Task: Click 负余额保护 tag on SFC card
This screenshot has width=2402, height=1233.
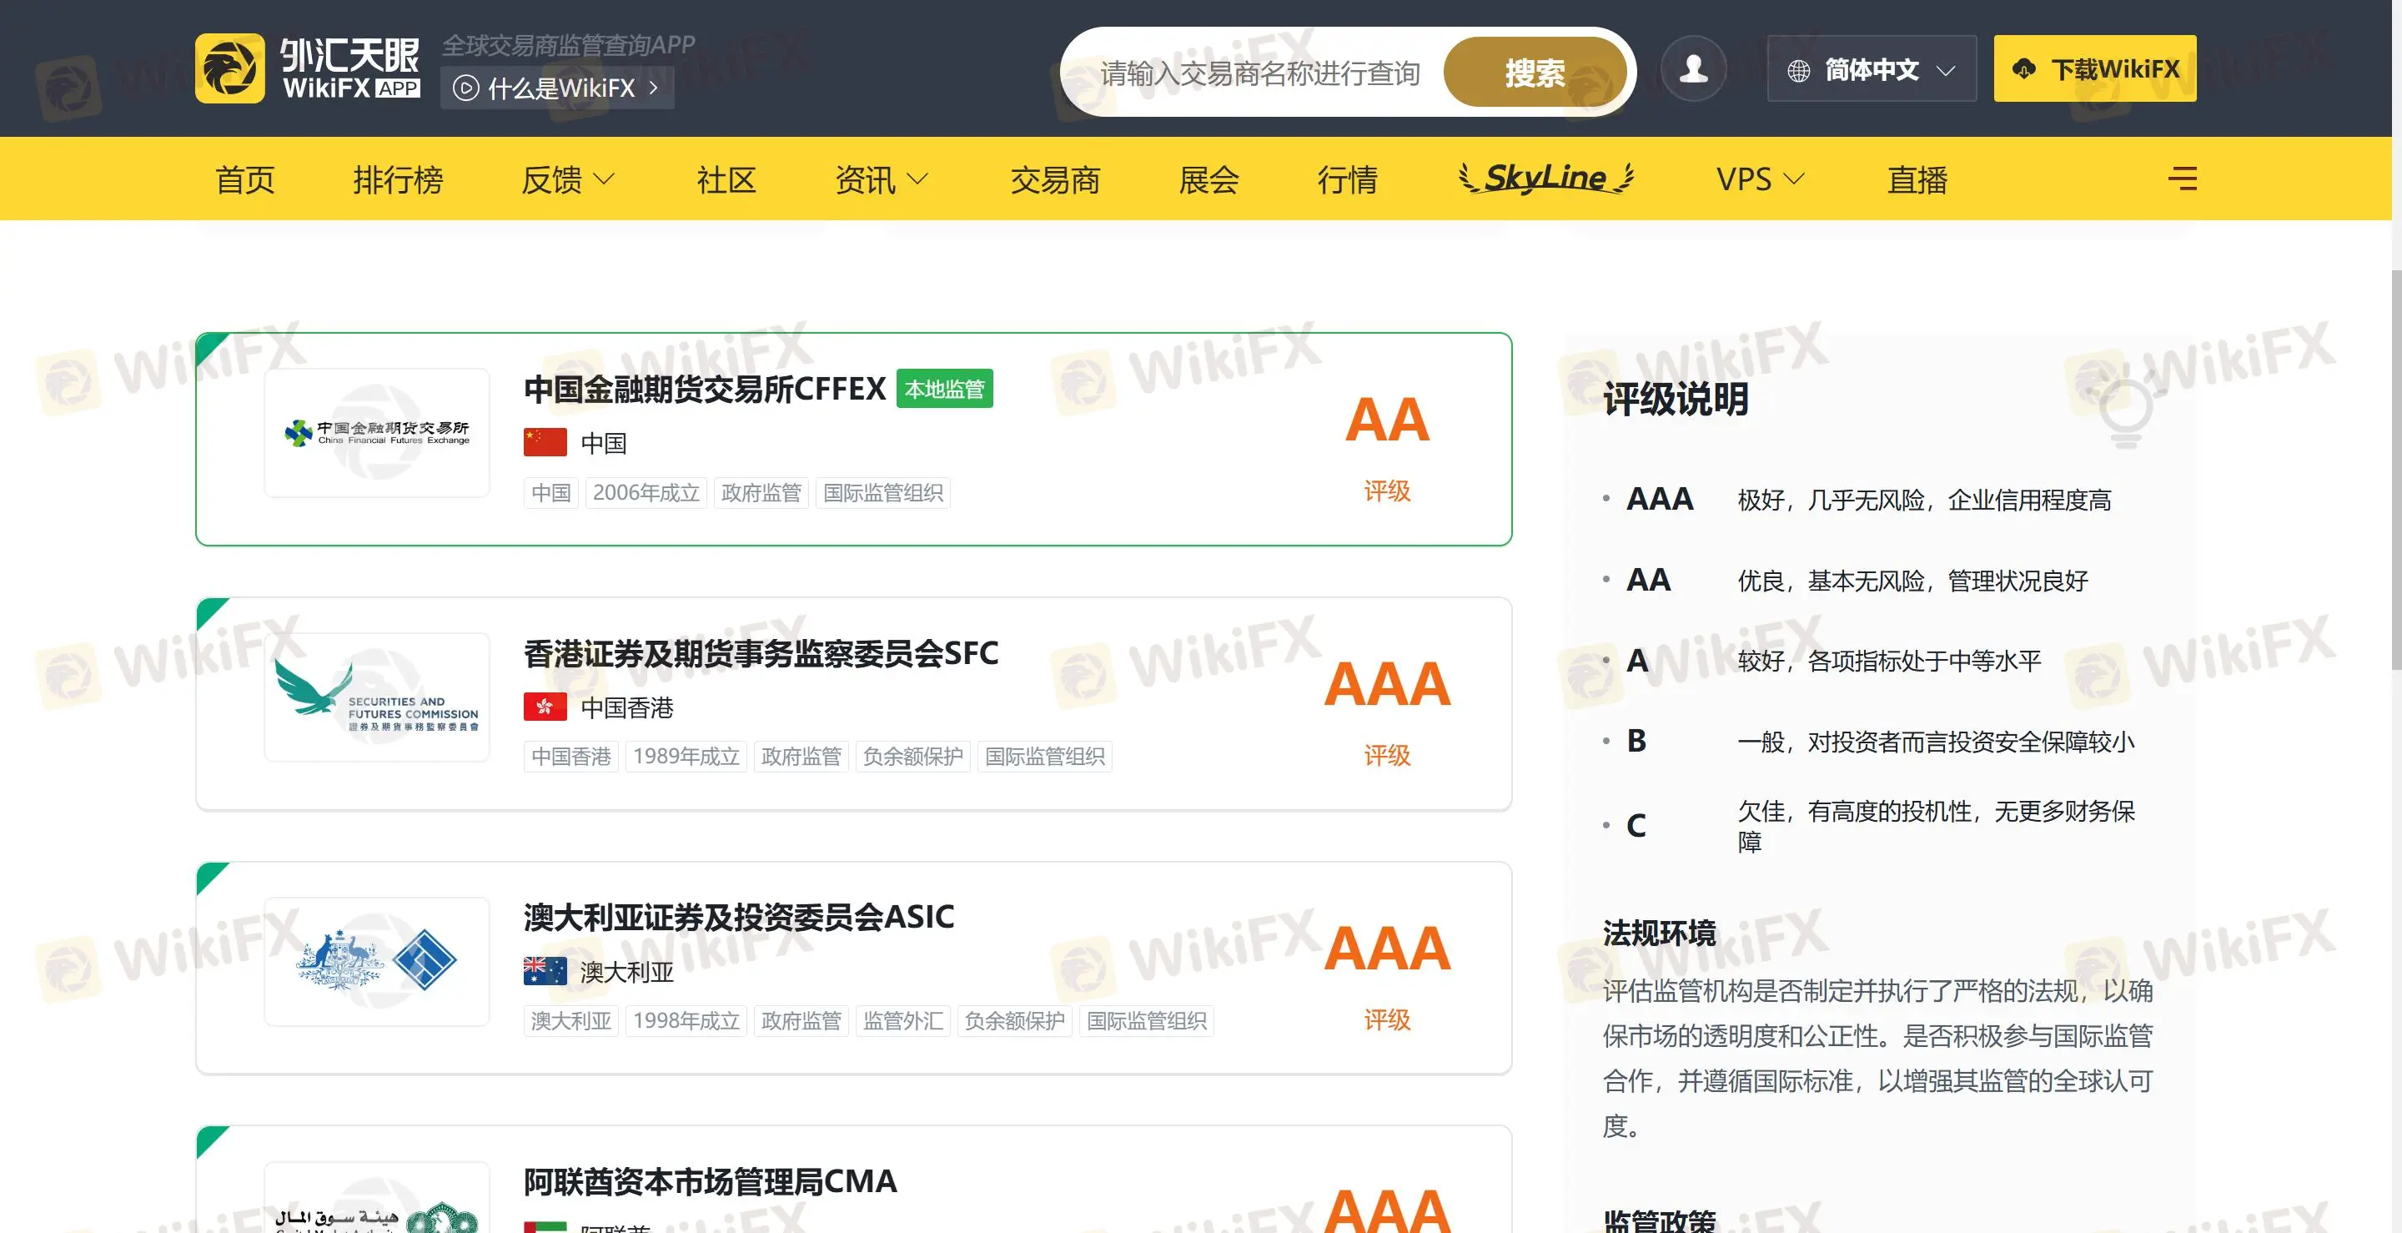Action: click(x=912, y=757)
